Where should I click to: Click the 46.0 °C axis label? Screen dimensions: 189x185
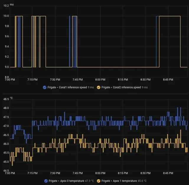[6, 144]
